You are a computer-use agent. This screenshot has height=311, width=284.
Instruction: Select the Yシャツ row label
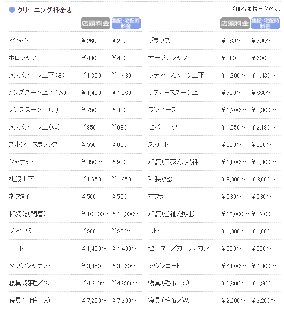(x=19, y=41)
